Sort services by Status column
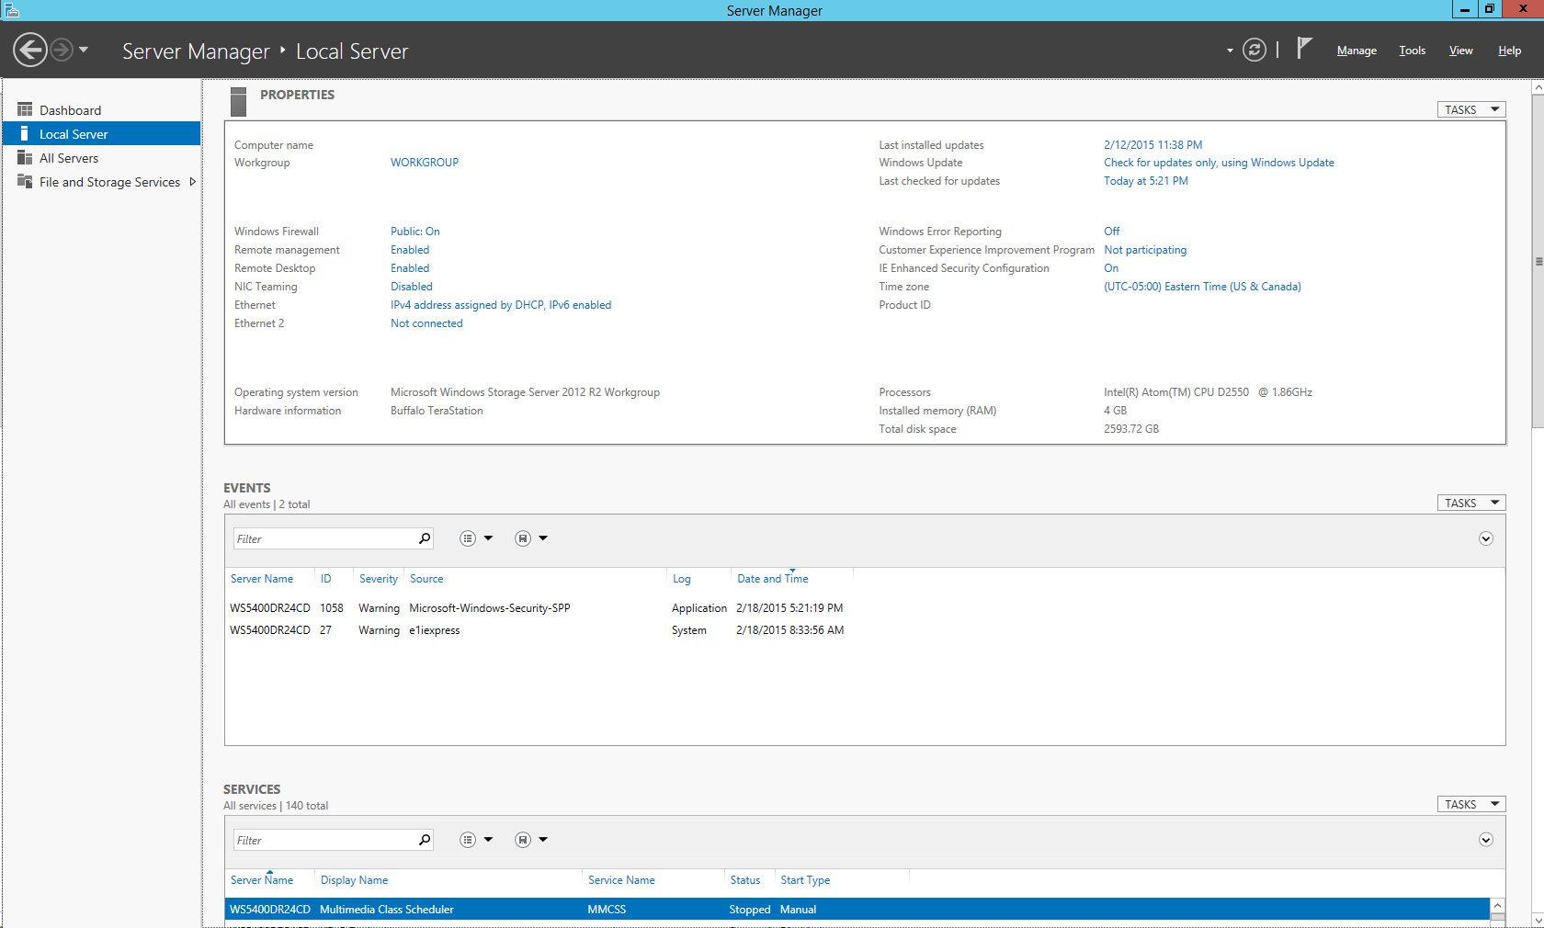 click(745, 880)
